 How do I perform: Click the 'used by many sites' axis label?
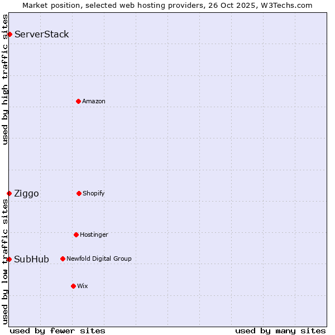[280, 331]
